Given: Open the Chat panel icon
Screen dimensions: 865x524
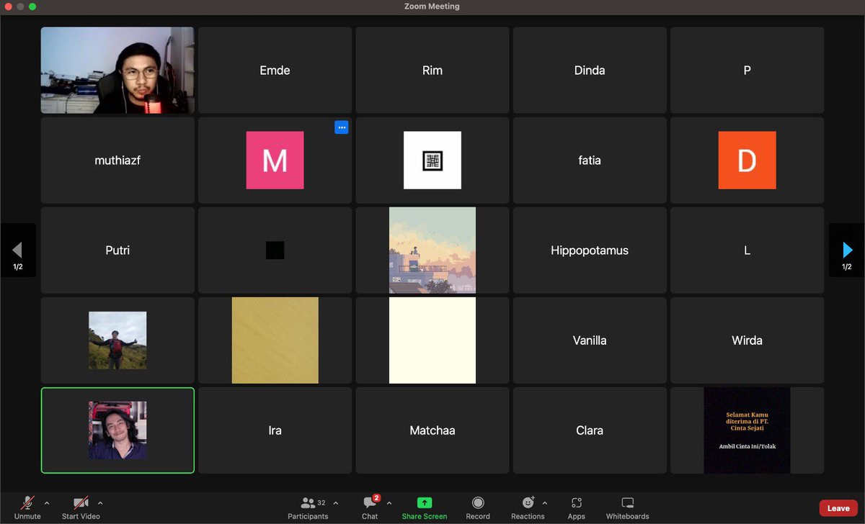Looking at the screenshot, I should pyautogui.click(x=371, y=502).
